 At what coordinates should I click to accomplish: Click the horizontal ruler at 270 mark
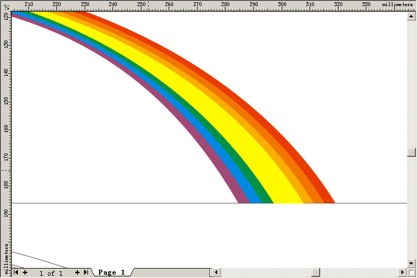click(197, 6)
